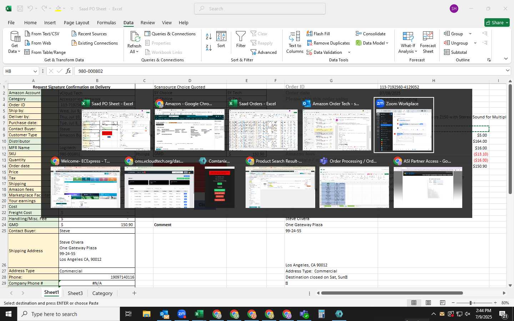Screen dimensions: 514x321
Task: Open the SH account profile button
Action: click(x=454, y=9)
